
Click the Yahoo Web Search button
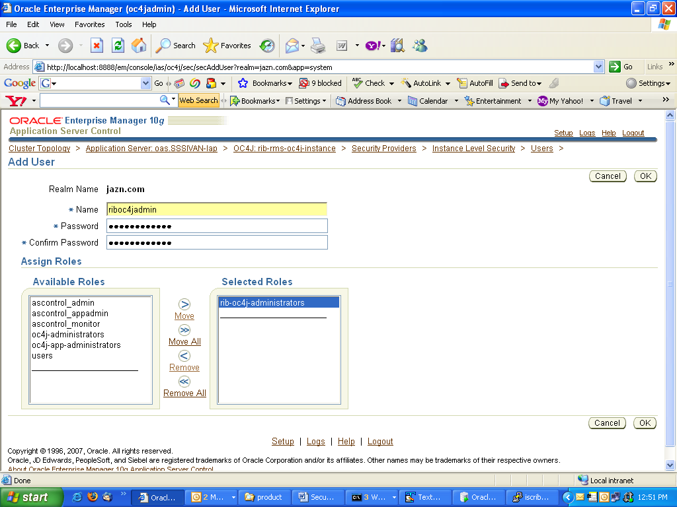click(x=198, y=100)
